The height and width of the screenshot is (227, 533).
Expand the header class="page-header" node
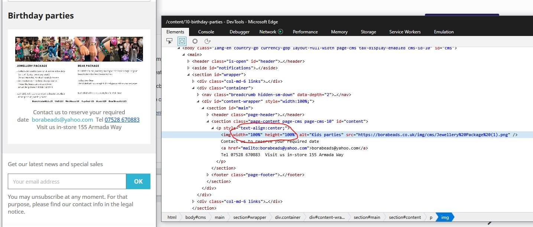208,115
